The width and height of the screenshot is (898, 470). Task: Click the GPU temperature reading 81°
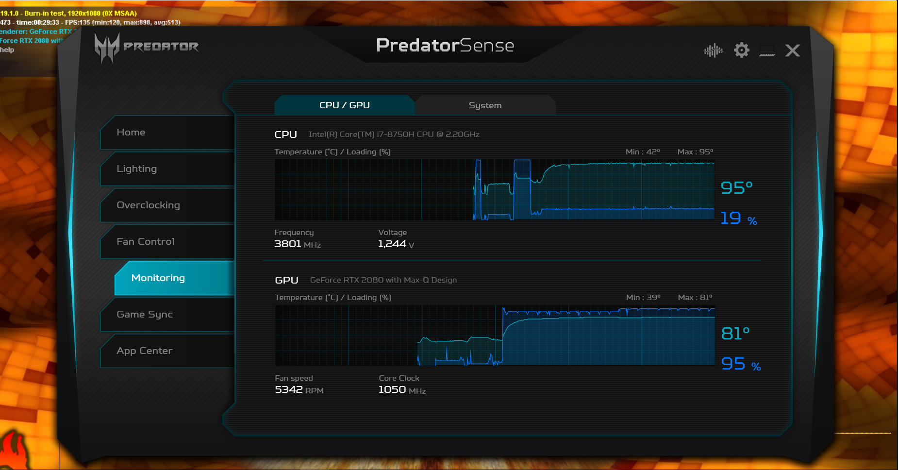pyautogui.click(x=735, y=333)
